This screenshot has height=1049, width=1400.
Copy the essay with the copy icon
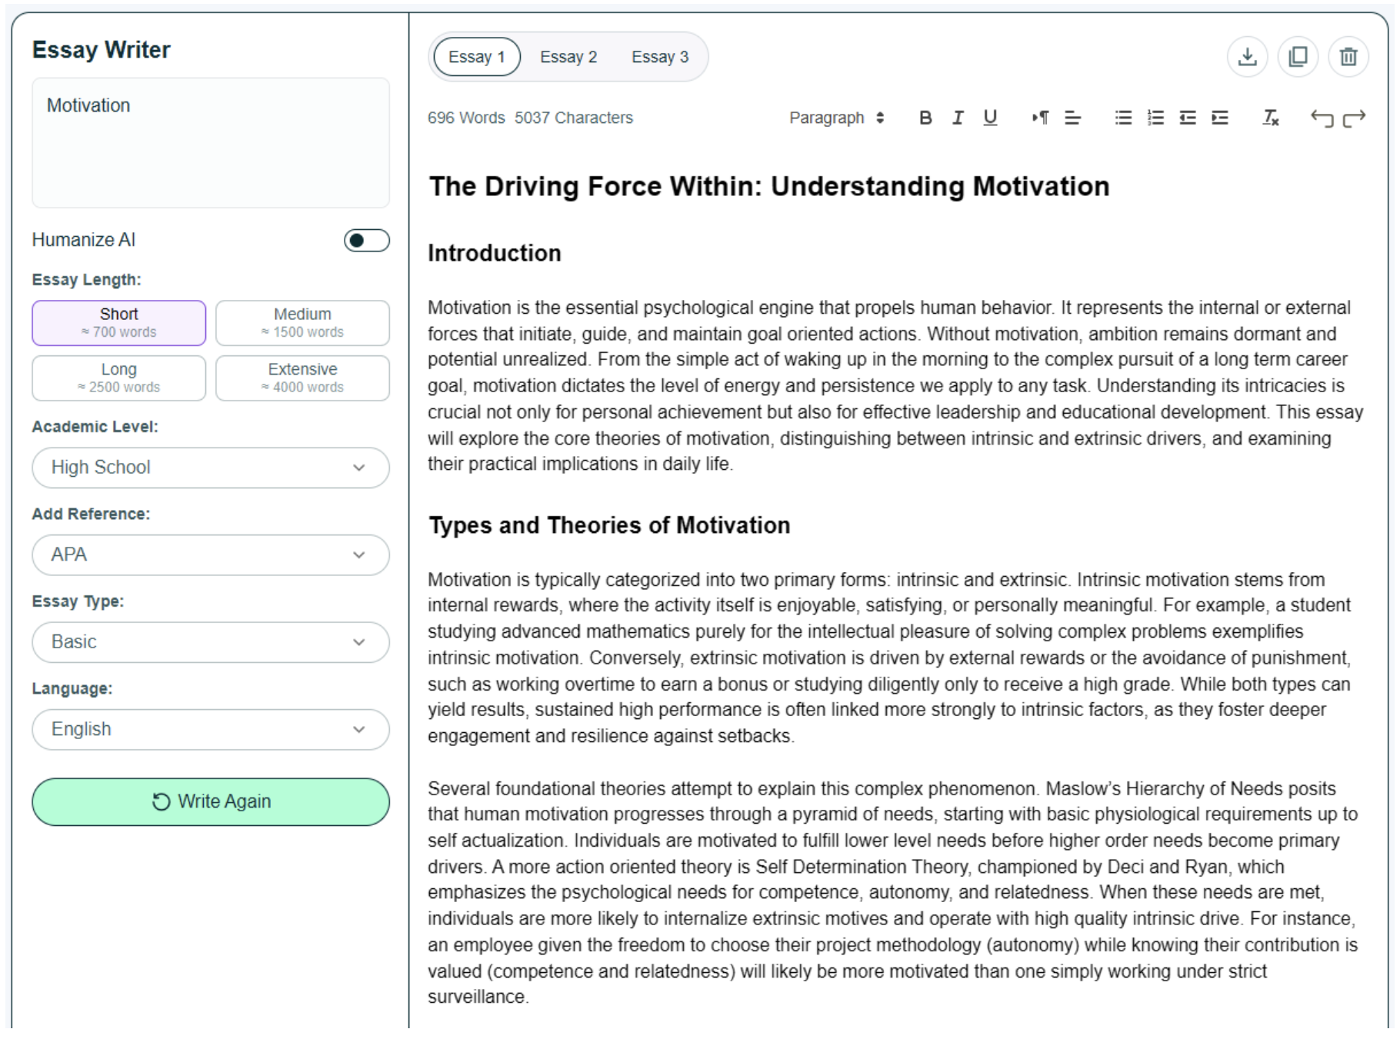1298,57
